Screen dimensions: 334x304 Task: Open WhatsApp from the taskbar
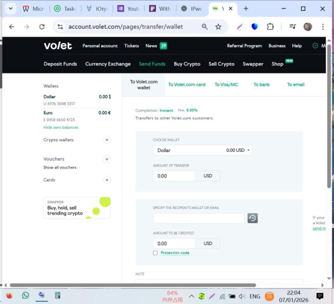(x=26, y=295)
